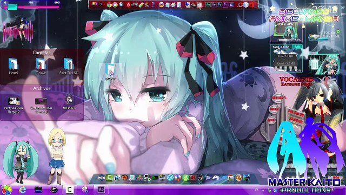Switch to Camtasia on the taskbar
Viewport: 346px width, 195px height.
[x=70, y=190]
